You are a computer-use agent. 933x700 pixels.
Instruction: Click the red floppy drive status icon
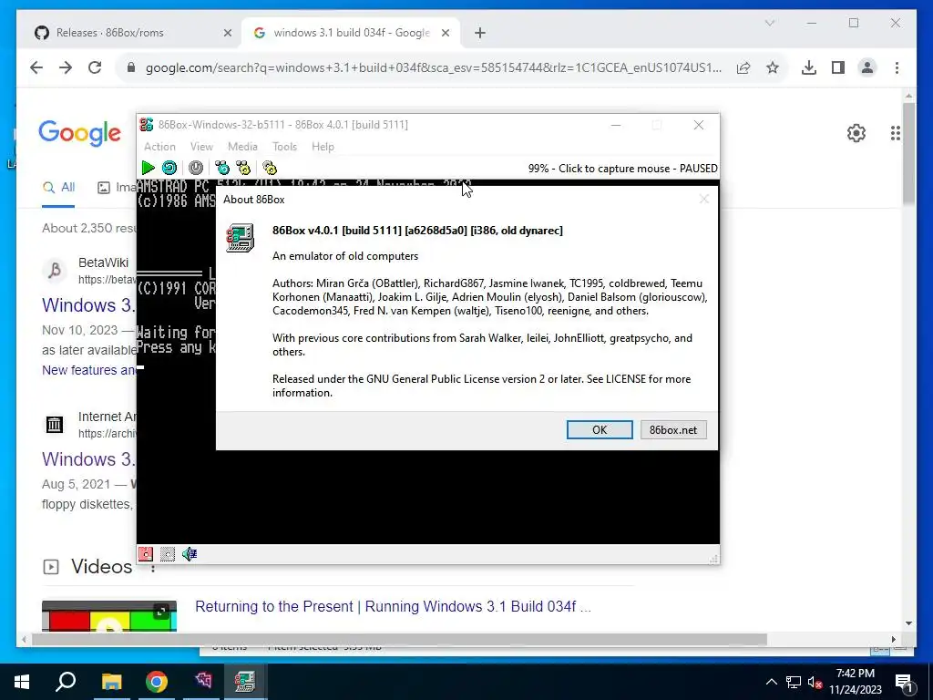(x=145, y=554)
